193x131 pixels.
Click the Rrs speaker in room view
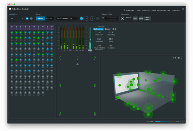point(95,113)
